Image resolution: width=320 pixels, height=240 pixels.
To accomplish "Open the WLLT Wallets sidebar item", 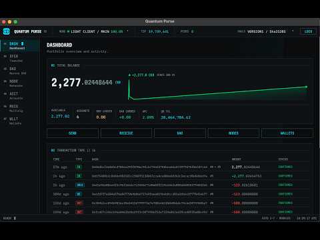I will [19, 121].
